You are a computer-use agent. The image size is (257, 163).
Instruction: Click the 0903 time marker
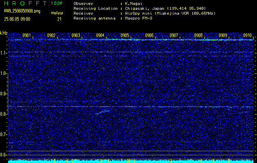click(76, 35)
